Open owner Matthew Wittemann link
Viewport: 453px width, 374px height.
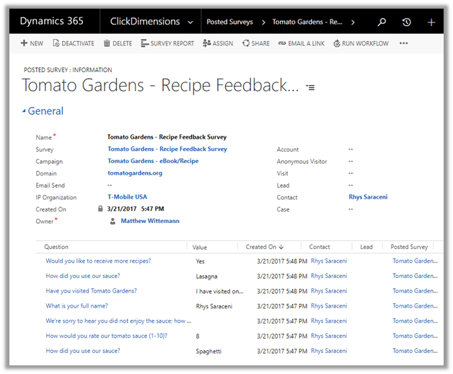pyautogui.click(x=150, y=221)
